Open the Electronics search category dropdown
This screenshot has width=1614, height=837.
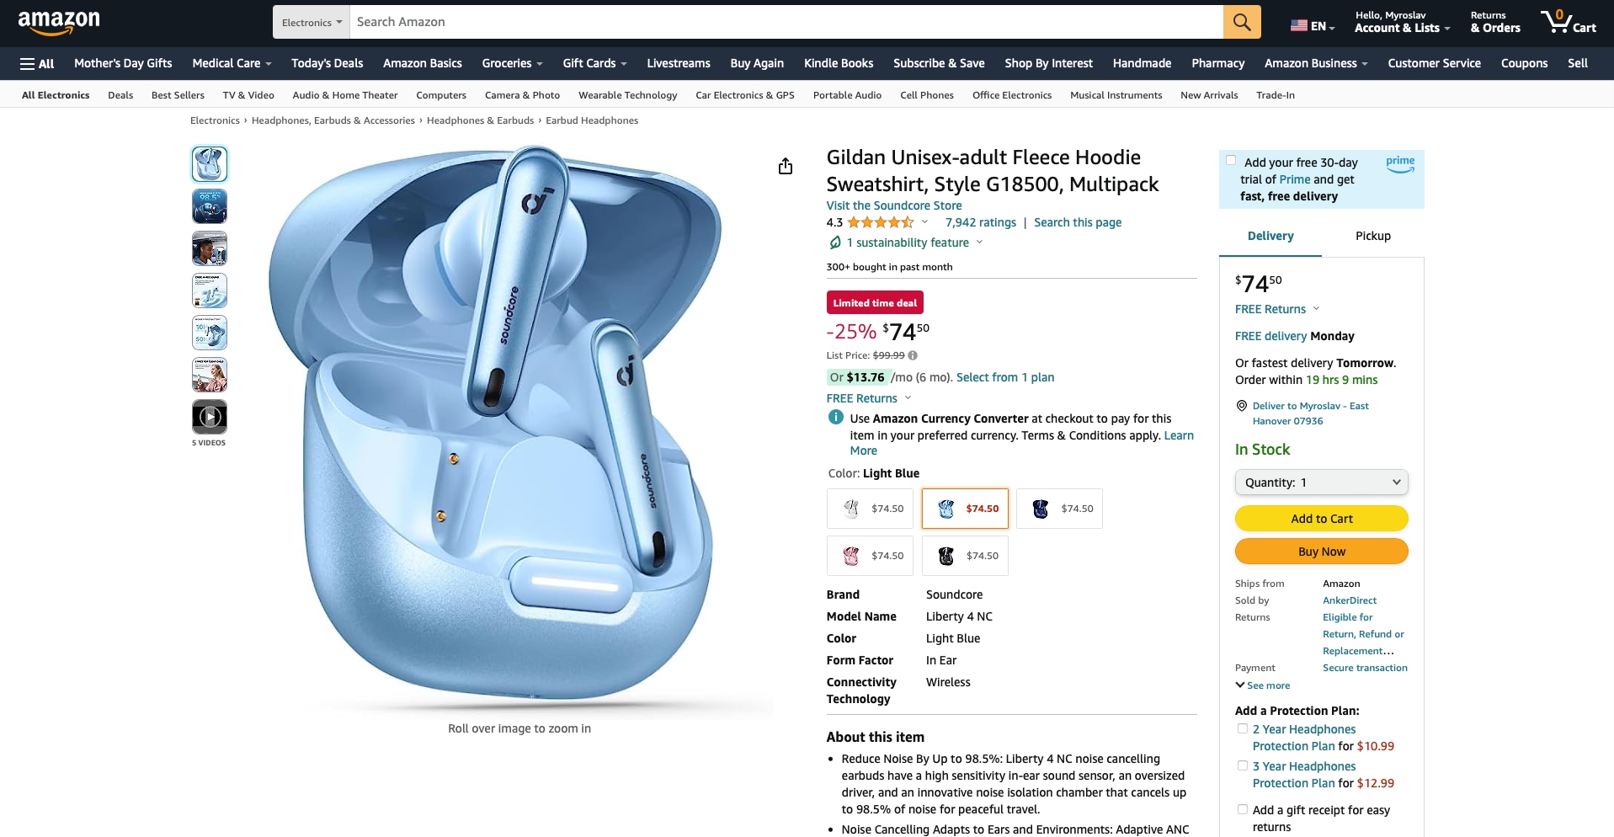point(312,22)
